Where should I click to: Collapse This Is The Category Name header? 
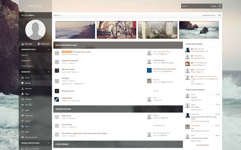point(118,45)
